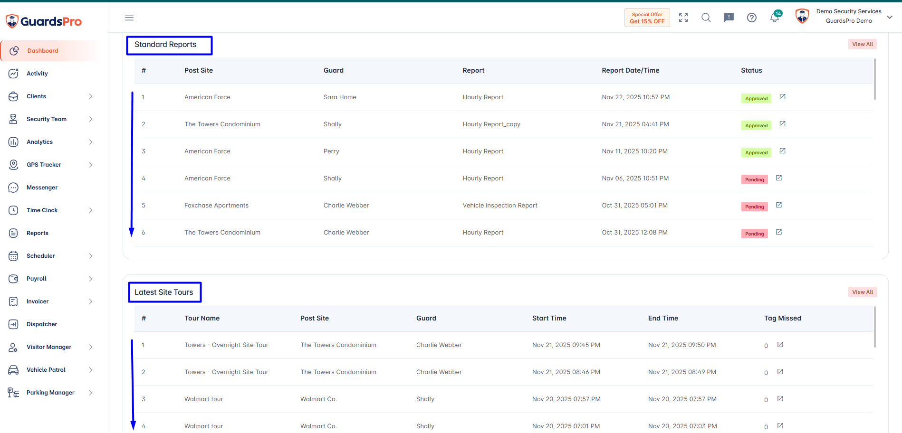Screen dimensions: 902x433
Task: Select Dispatcher in the sidebar
Action: coord(42,324)
